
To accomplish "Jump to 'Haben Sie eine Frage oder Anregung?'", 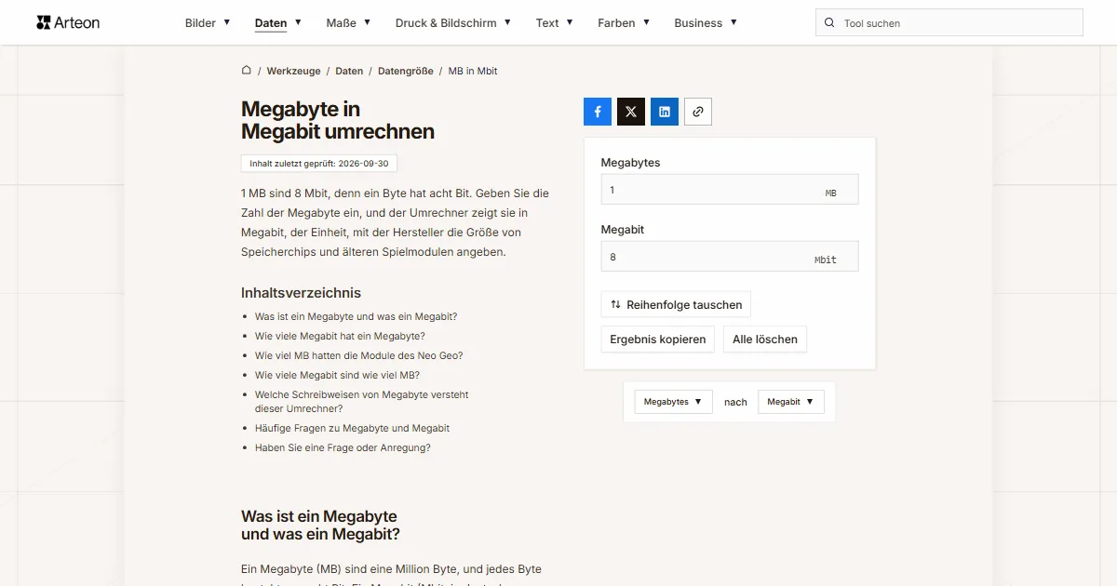I will 343,447.
